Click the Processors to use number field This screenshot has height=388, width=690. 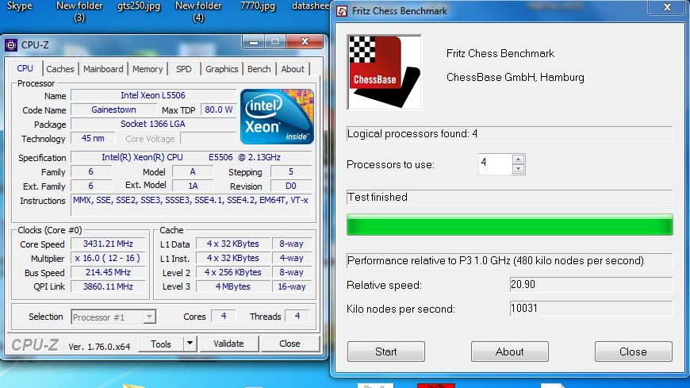pyautogui.click(x=494, y=164)
